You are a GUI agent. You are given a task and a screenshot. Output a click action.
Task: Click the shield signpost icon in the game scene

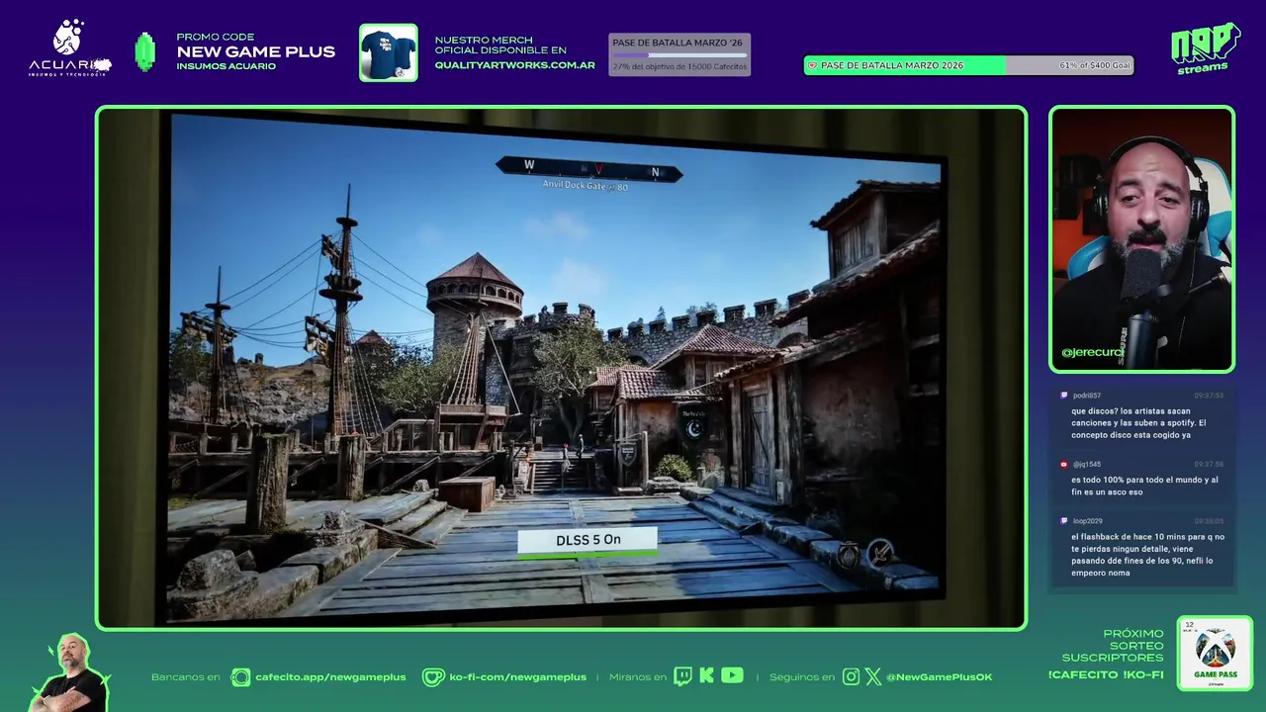click(627, 455)
